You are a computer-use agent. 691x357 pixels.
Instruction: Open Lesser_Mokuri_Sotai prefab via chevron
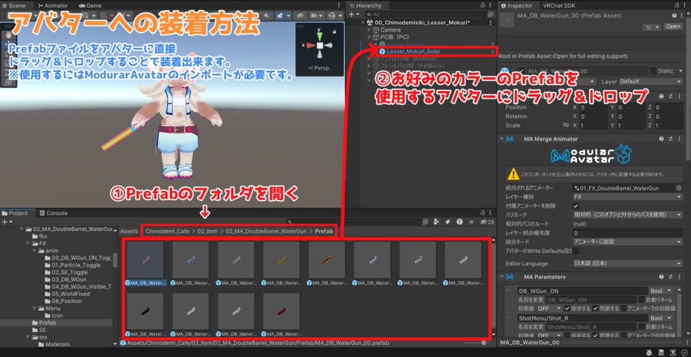[x=493, y=51]
